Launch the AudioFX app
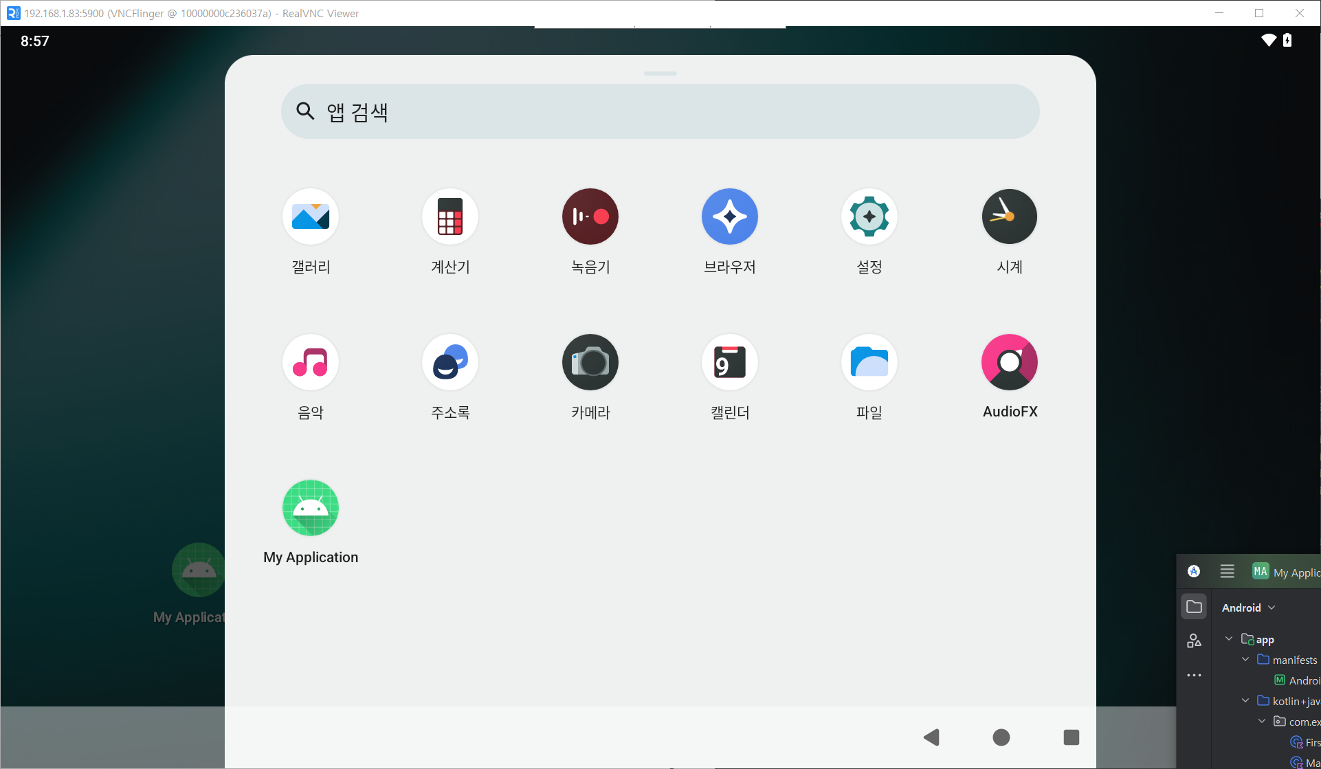Viewport: 1321px width, 769px height. point(1010,363)
